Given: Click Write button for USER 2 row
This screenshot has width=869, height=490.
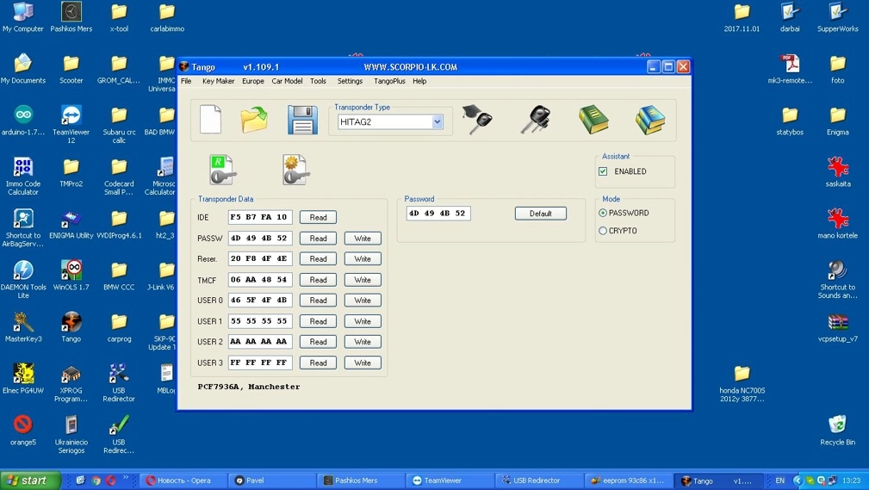Looking at the screenshot, I should tap(363, 342).
